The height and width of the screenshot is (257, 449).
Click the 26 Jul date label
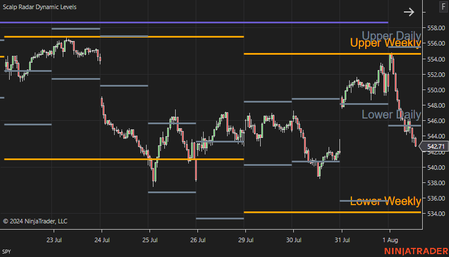(x=198, y=240)
